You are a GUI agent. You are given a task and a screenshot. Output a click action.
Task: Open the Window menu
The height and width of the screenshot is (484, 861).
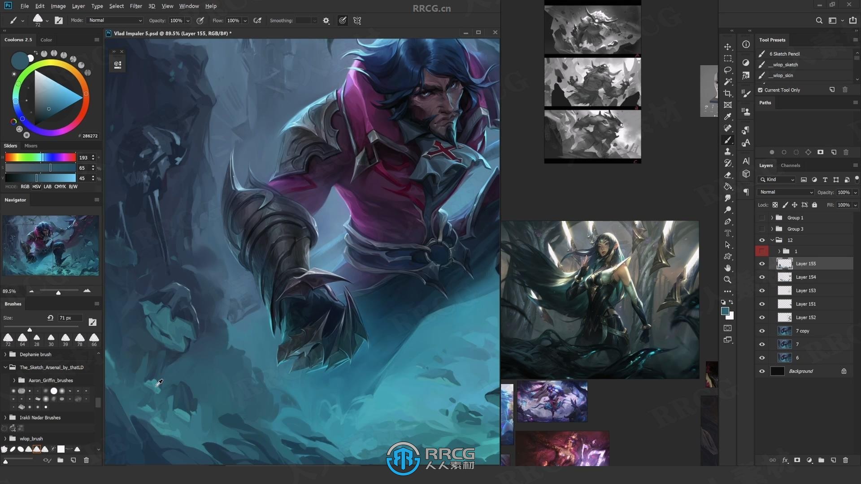(x=189, y=6)
